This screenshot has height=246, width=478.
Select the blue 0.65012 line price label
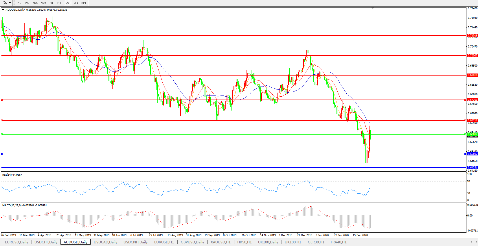472,154
